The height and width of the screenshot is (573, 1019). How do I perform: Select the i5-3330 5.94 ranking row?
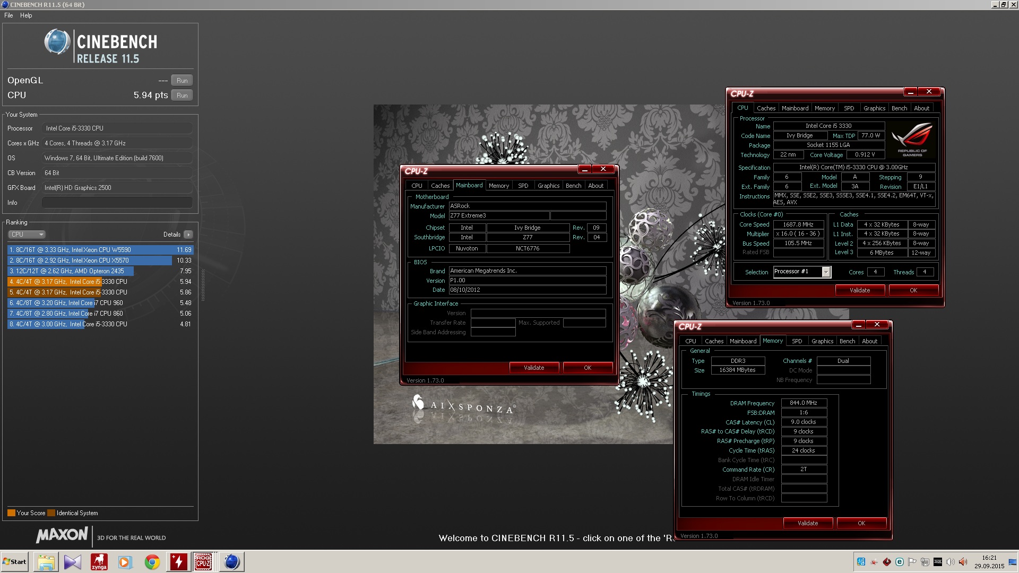(100, 282)
